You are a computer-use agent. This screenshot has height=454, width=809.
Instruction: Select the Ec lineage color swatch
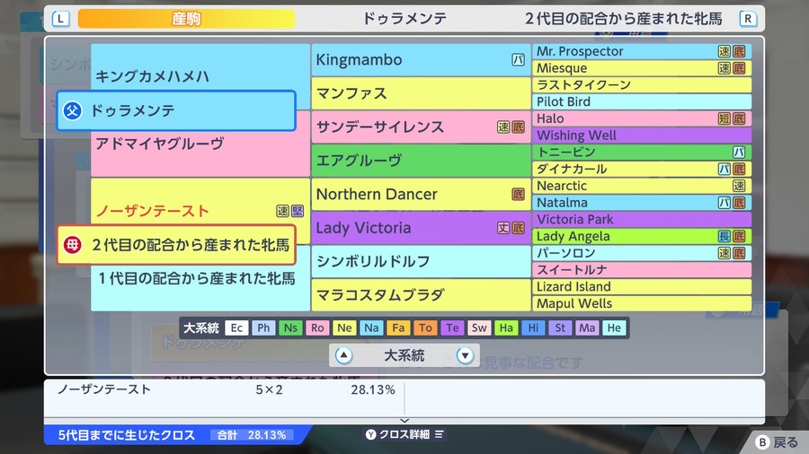coord(236,327)
